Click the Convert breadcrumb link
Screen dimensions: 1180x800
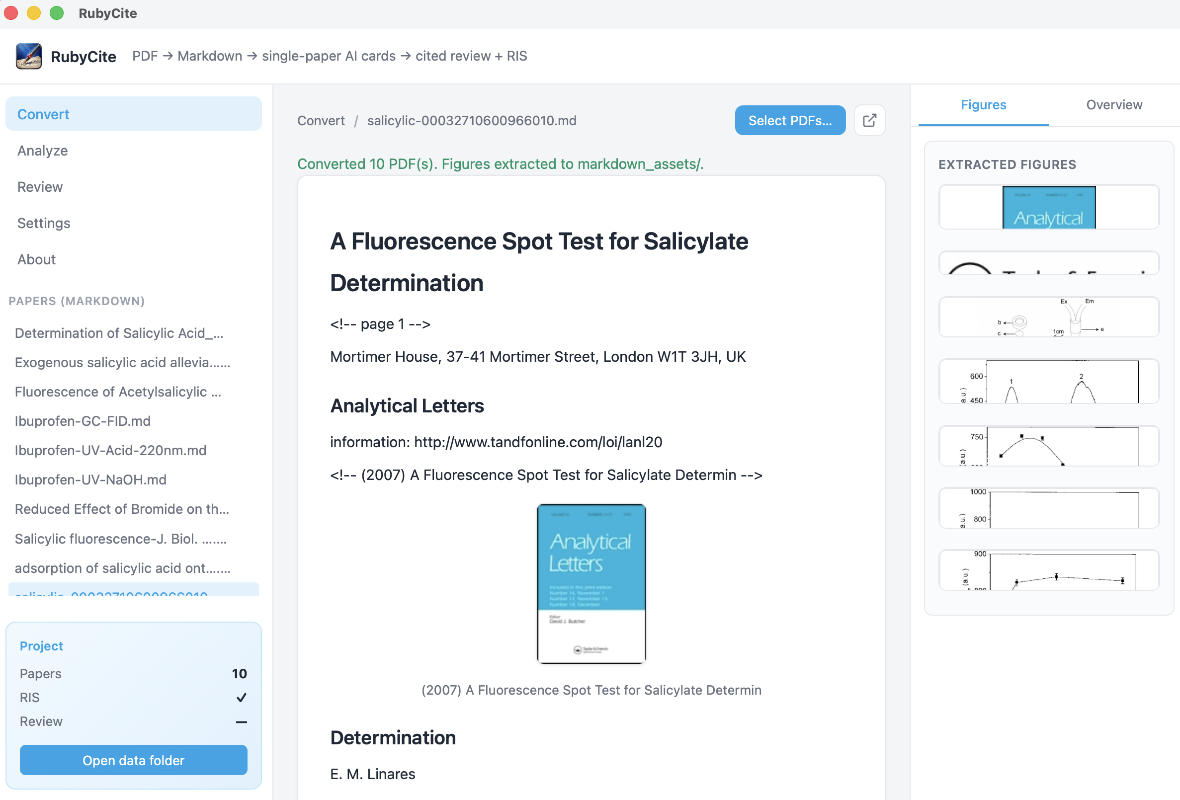321,120
